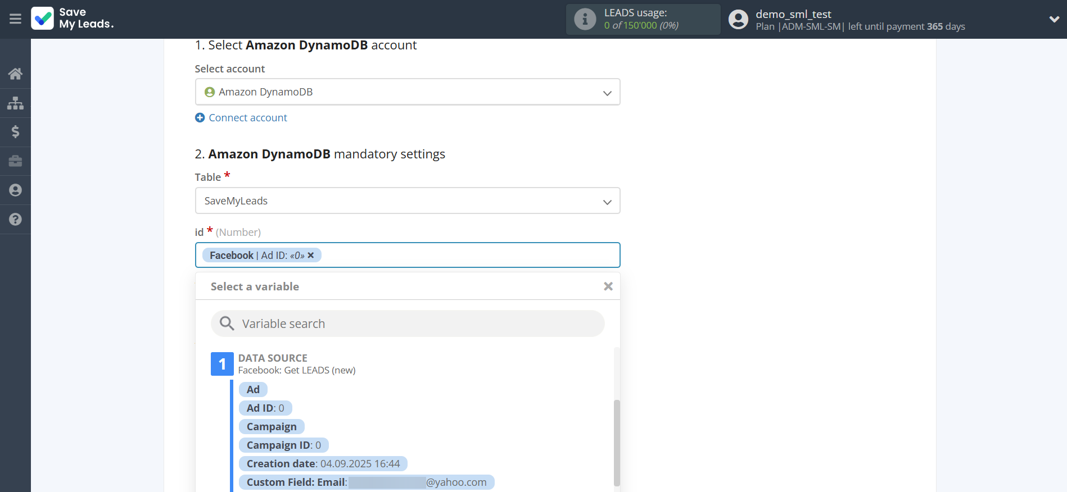Viewport: 1067px width, 492px height.
Task: Remove the Facebook Ad ID tag
Action: (311, 256)
